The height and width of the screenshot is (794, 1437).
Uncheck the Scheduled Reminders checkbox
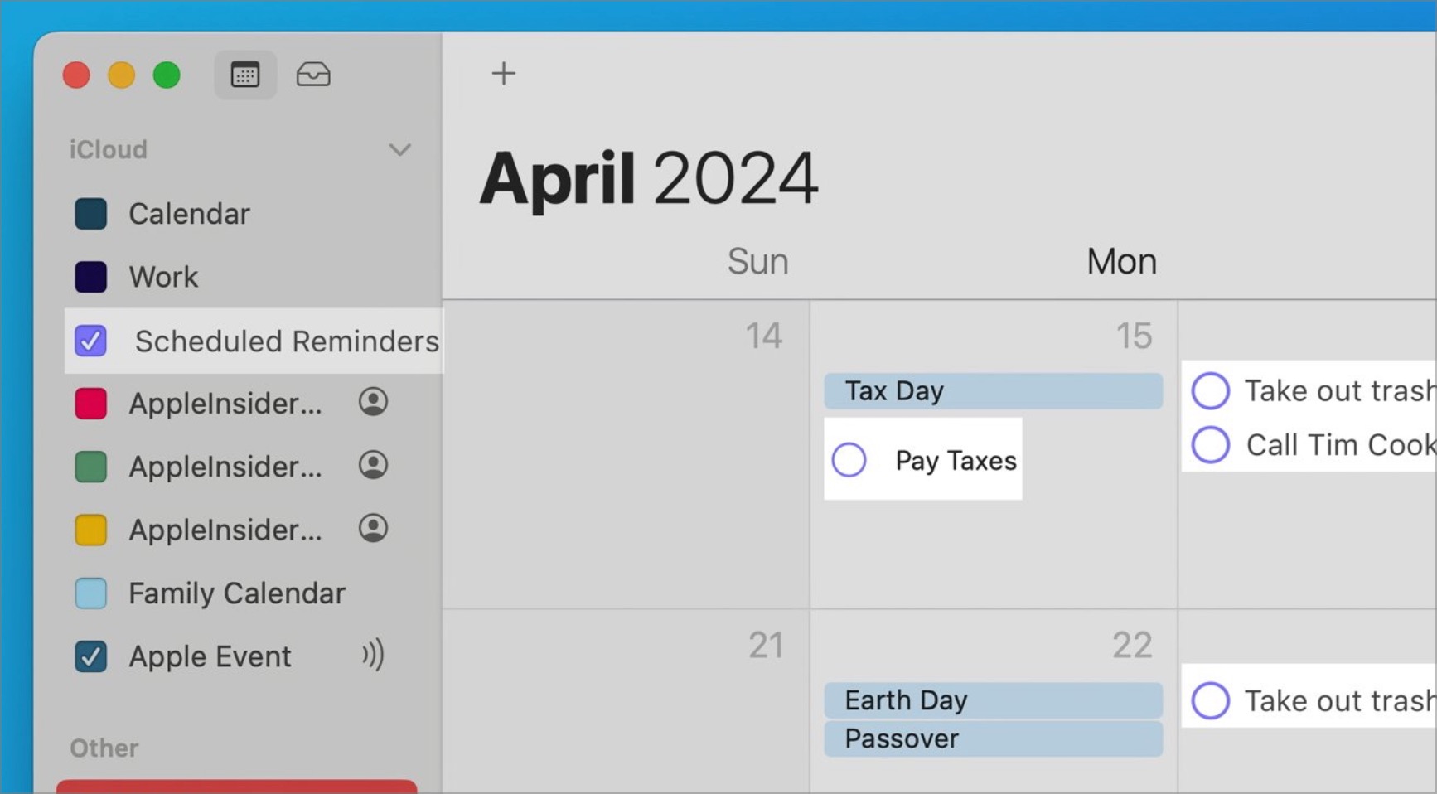[x=90, y=341]
